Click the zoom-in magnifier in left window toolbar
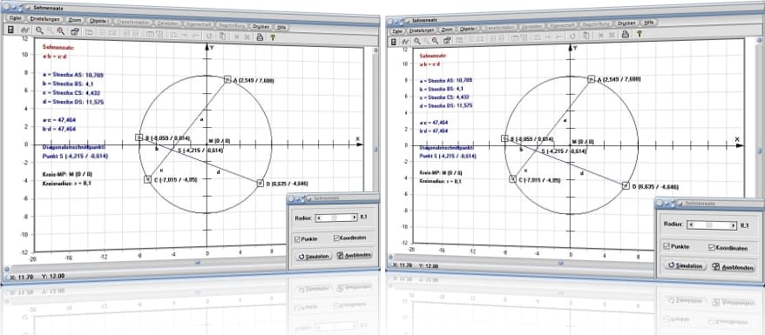The width and height of the screenshot is (765, 335). pos(39,30)
